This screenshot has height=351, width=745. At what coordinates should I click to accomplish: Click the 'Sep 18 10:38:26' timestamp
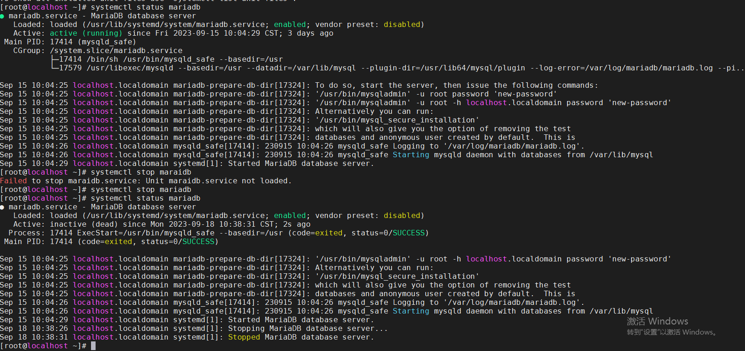[x=34, y=329]
